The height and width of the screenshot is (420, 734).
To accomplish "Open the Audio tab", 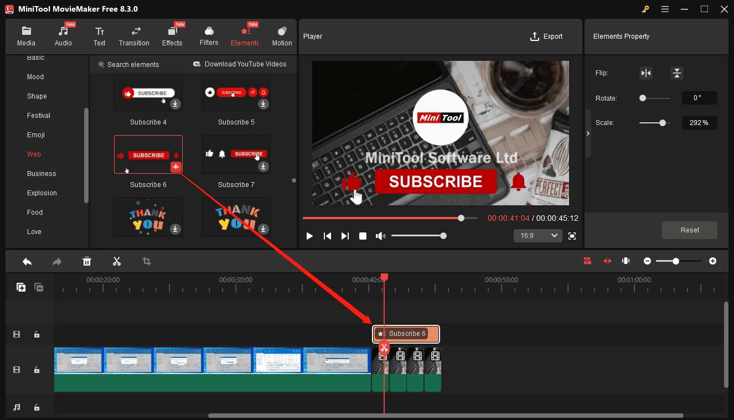I will click(x=63, y=36).
